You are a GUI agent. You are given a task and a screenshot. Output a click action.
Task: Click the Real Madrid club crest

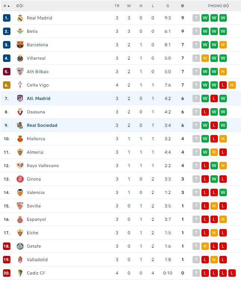20,18
